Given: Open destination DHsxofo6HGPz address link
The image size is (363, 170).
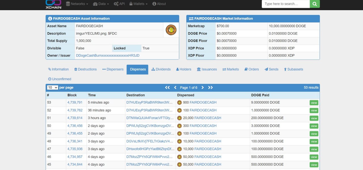Looking at the screenshot, I should tap(151, 149).
